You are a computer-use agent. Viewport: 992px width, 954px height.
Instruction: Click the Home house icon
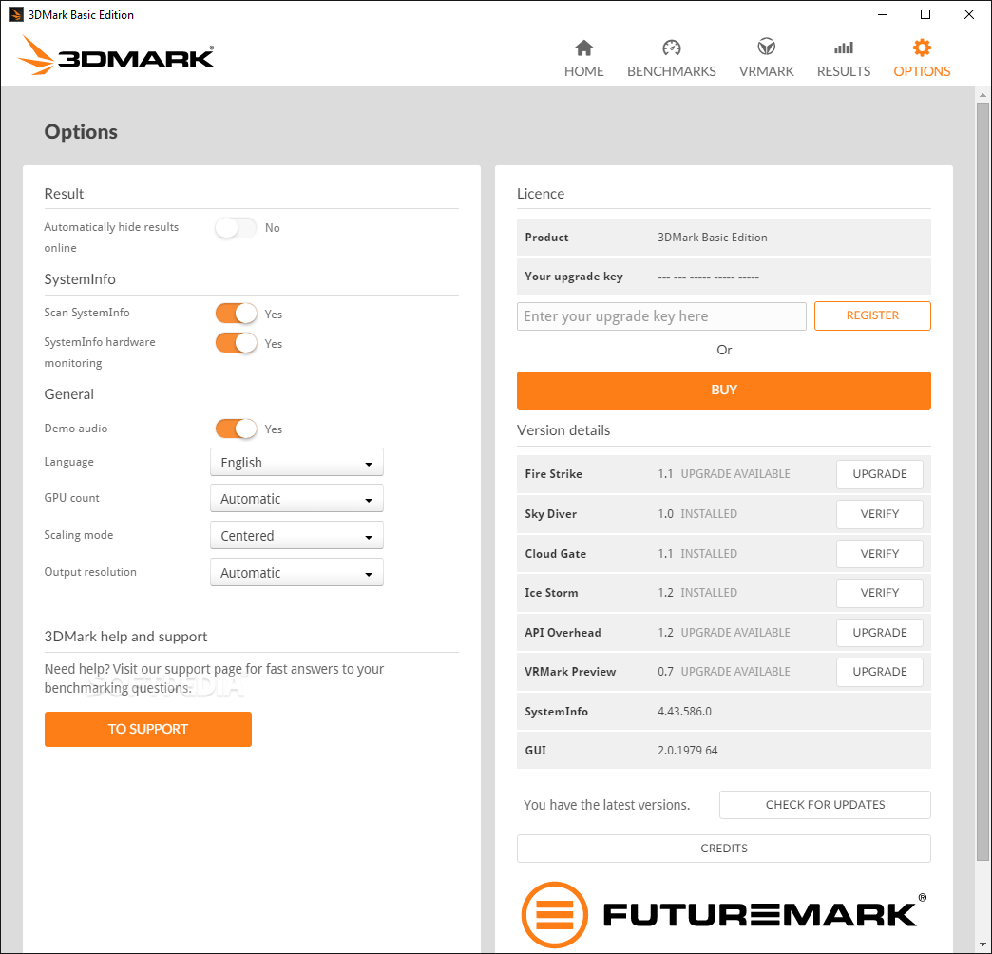584,48
